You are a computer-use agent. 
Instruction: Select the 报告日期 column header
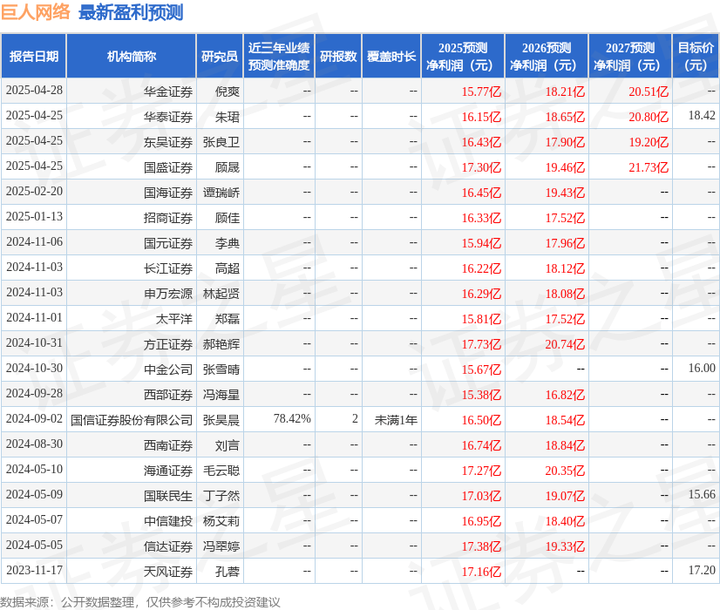pyautogui.click(x=34, y=56)
